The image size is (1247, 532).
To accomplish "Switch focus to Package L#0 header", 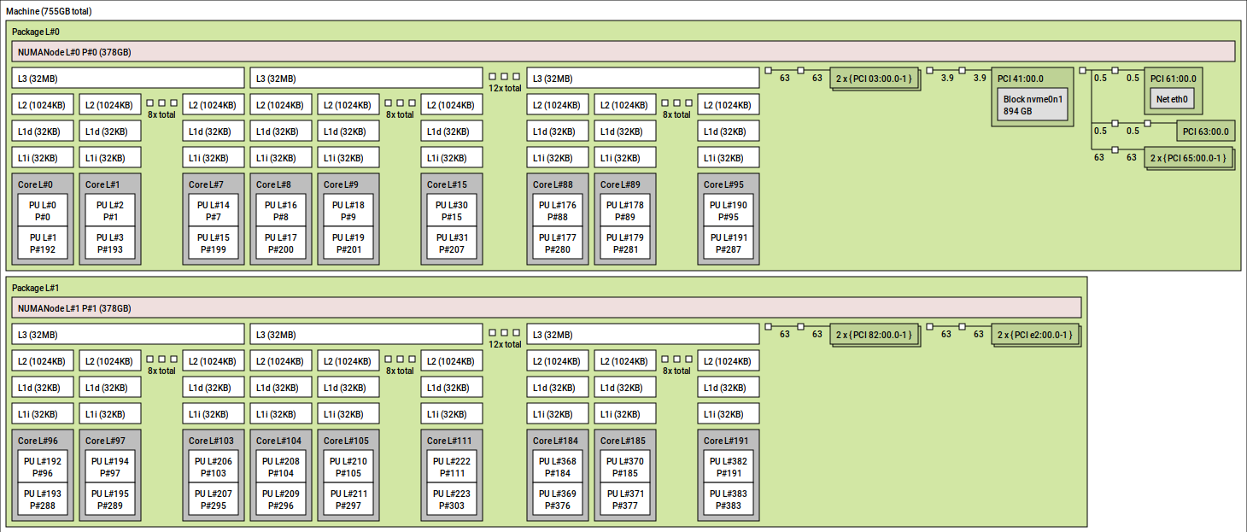I will (x=34, y=31).
